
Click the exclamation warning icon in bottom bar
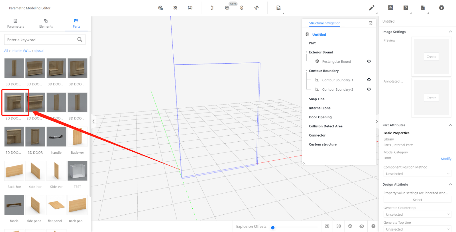373,226
